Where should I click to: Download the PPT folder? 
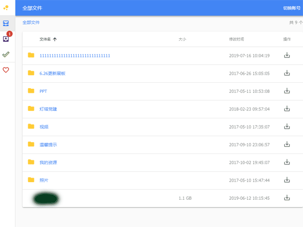click(x=287, y=91)
